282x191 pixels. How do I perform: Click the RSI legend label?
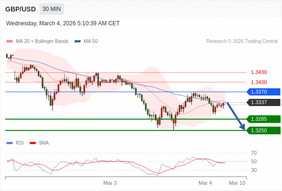click(x=20, y=143)
